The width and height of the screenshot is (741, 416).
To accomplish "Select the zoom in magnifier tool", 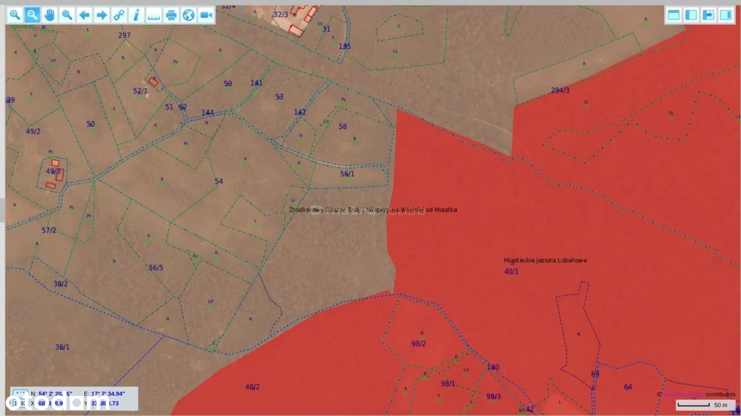I will click(x=15, y=15).
